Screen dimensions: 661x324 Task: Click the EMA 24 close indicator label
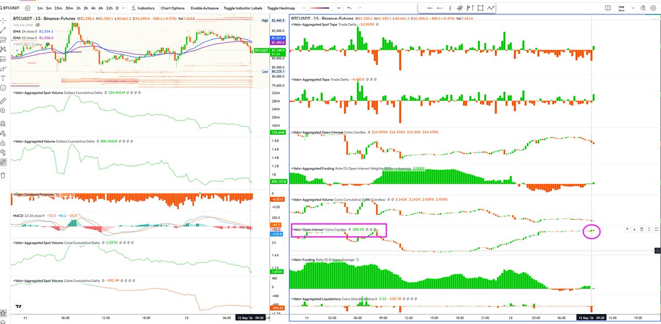25,31
